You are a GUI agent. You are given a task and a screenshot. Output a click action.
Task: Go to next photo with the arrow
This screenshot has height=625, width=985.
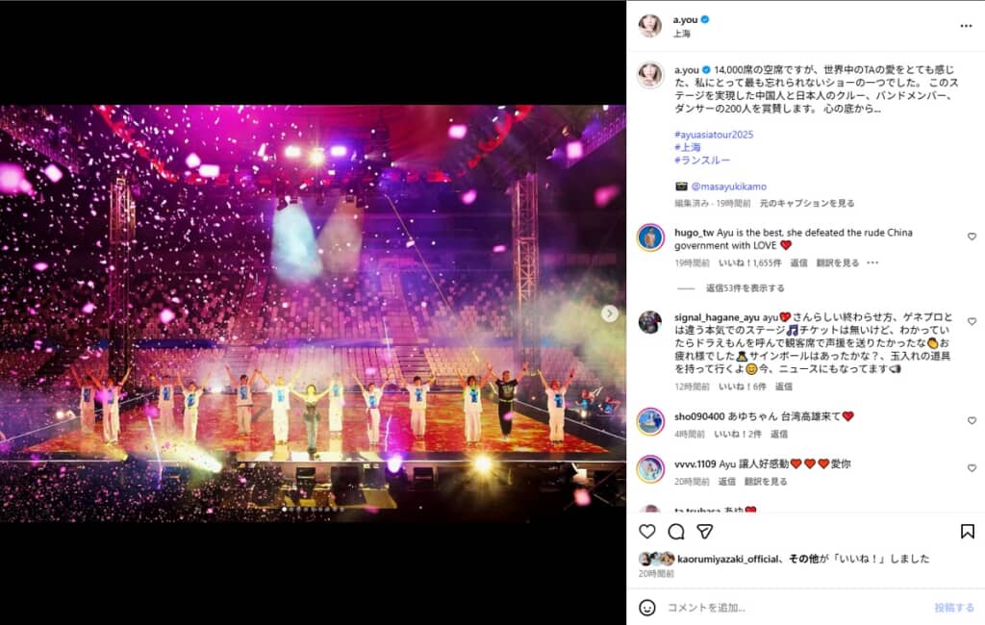click(609, 313)
